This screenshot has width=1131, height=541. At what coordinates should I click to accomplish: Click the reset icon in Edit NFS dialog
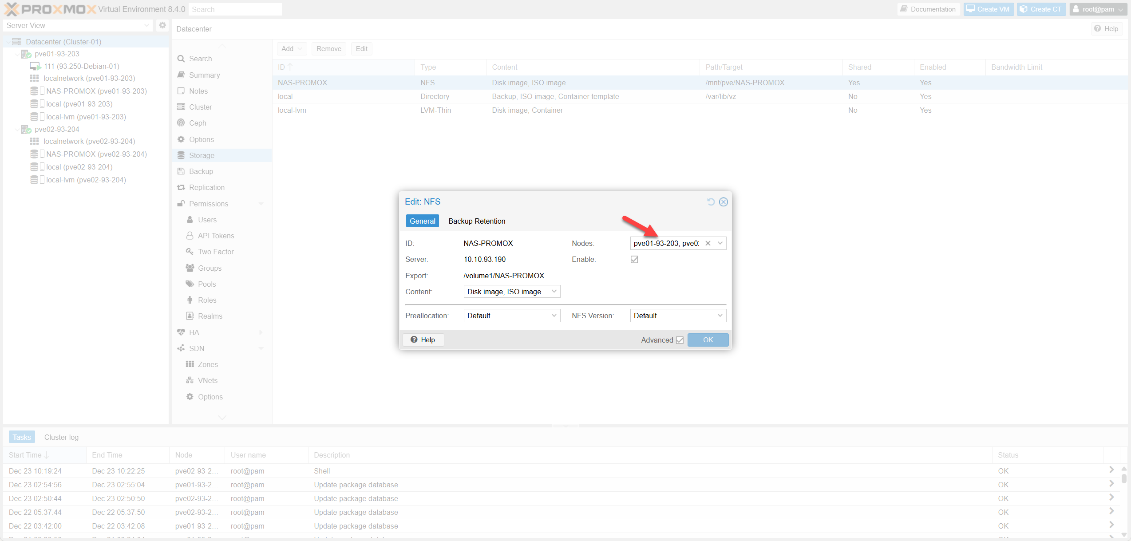pyautogui.click(x=711, y=202)
